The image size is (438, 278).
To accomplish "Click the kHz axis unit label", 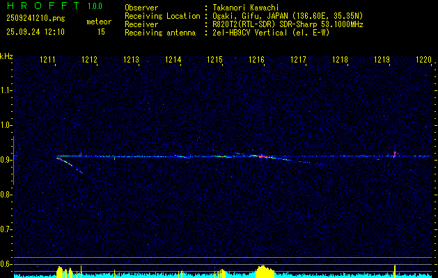I will pos(6,56).
